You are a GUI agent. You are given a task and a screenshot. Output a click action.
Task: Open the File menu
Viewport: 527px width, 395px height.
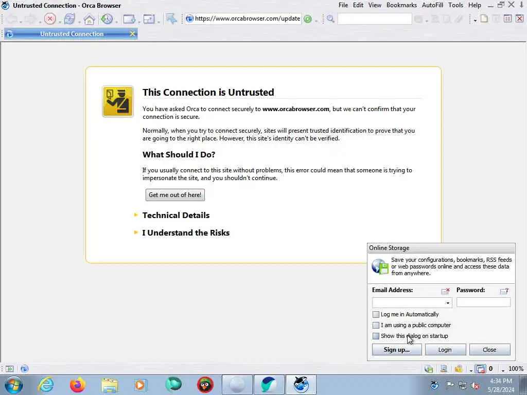pos(343,5)
